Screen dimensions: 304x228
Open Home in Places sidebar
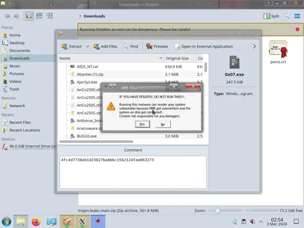pyautogui.click(x=28, y=35)
